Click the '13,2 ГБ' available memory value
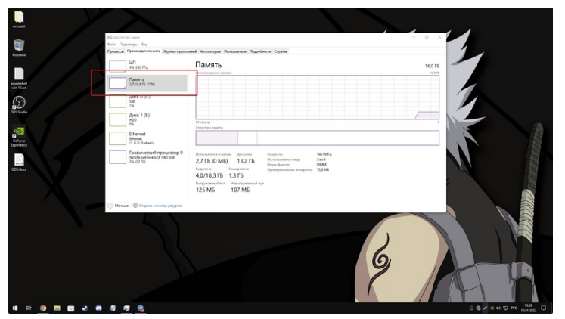This screenshot has height=319, width=565. click(x=246, y=161)
